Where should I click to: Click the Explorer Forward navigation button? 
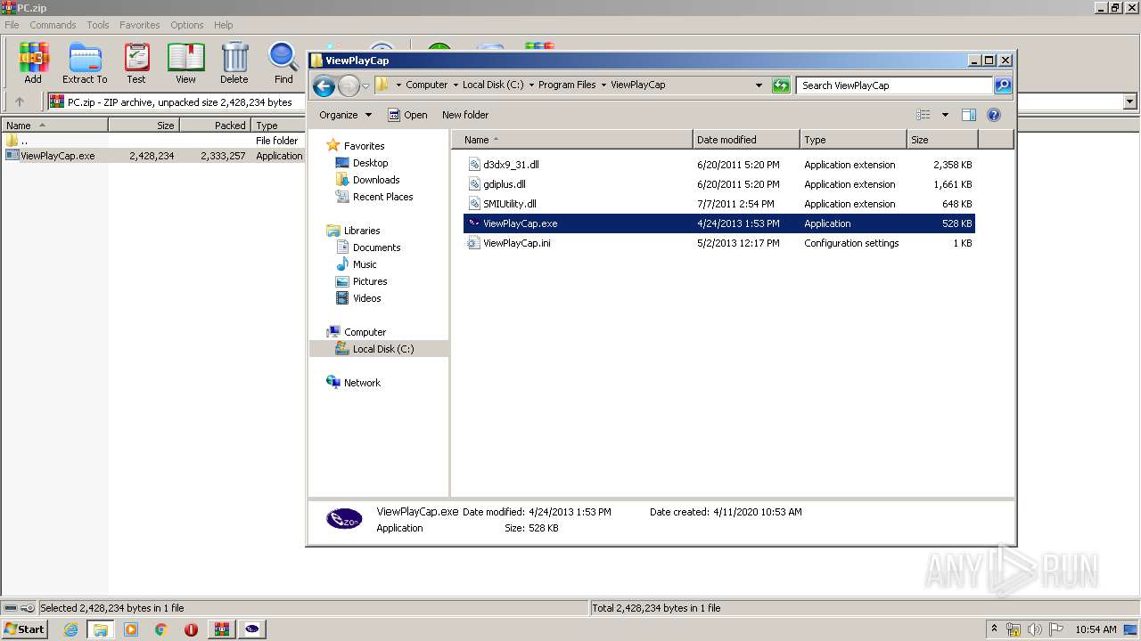click(x=349, y=85)
